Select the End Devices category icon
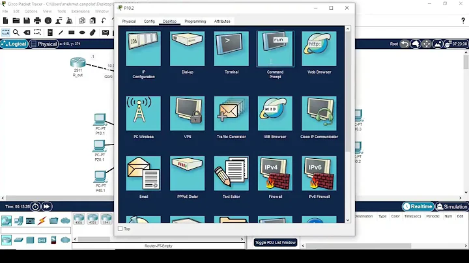 pos(18,221)
